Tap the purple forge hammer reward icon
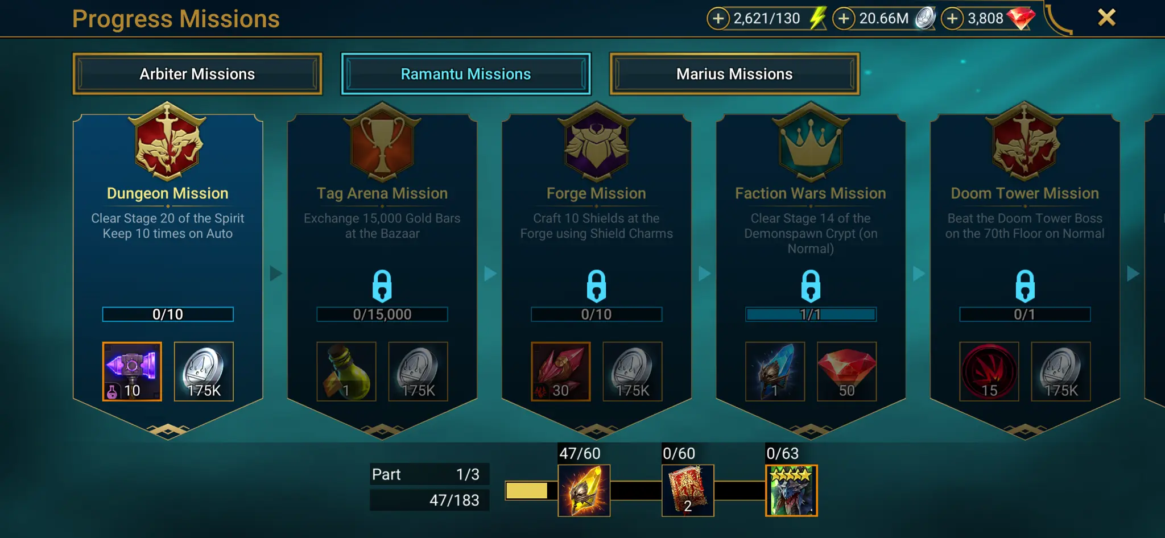The height and width of the screenshot is (538, 1165). (x=132, y=371)
